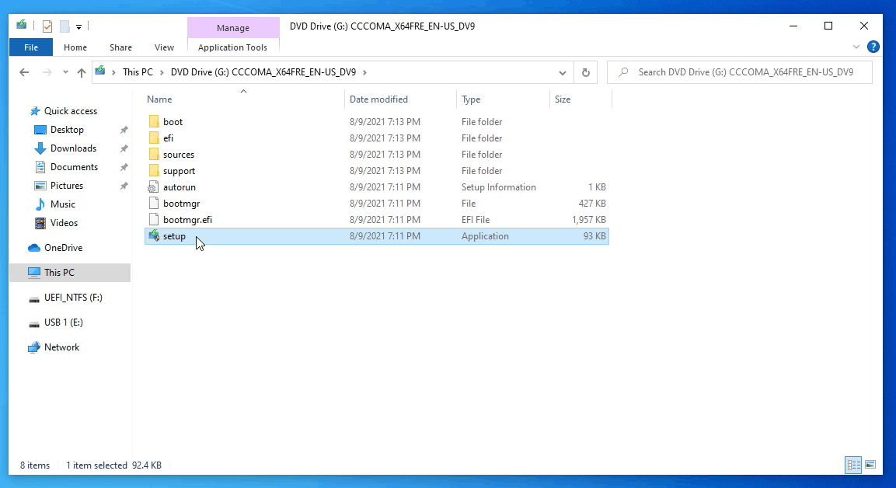Click the Quick access star icon
896x488 pixels.
(36, 111)
